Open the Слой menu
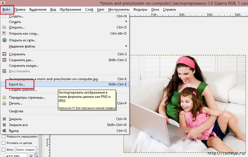 (89, 10)
